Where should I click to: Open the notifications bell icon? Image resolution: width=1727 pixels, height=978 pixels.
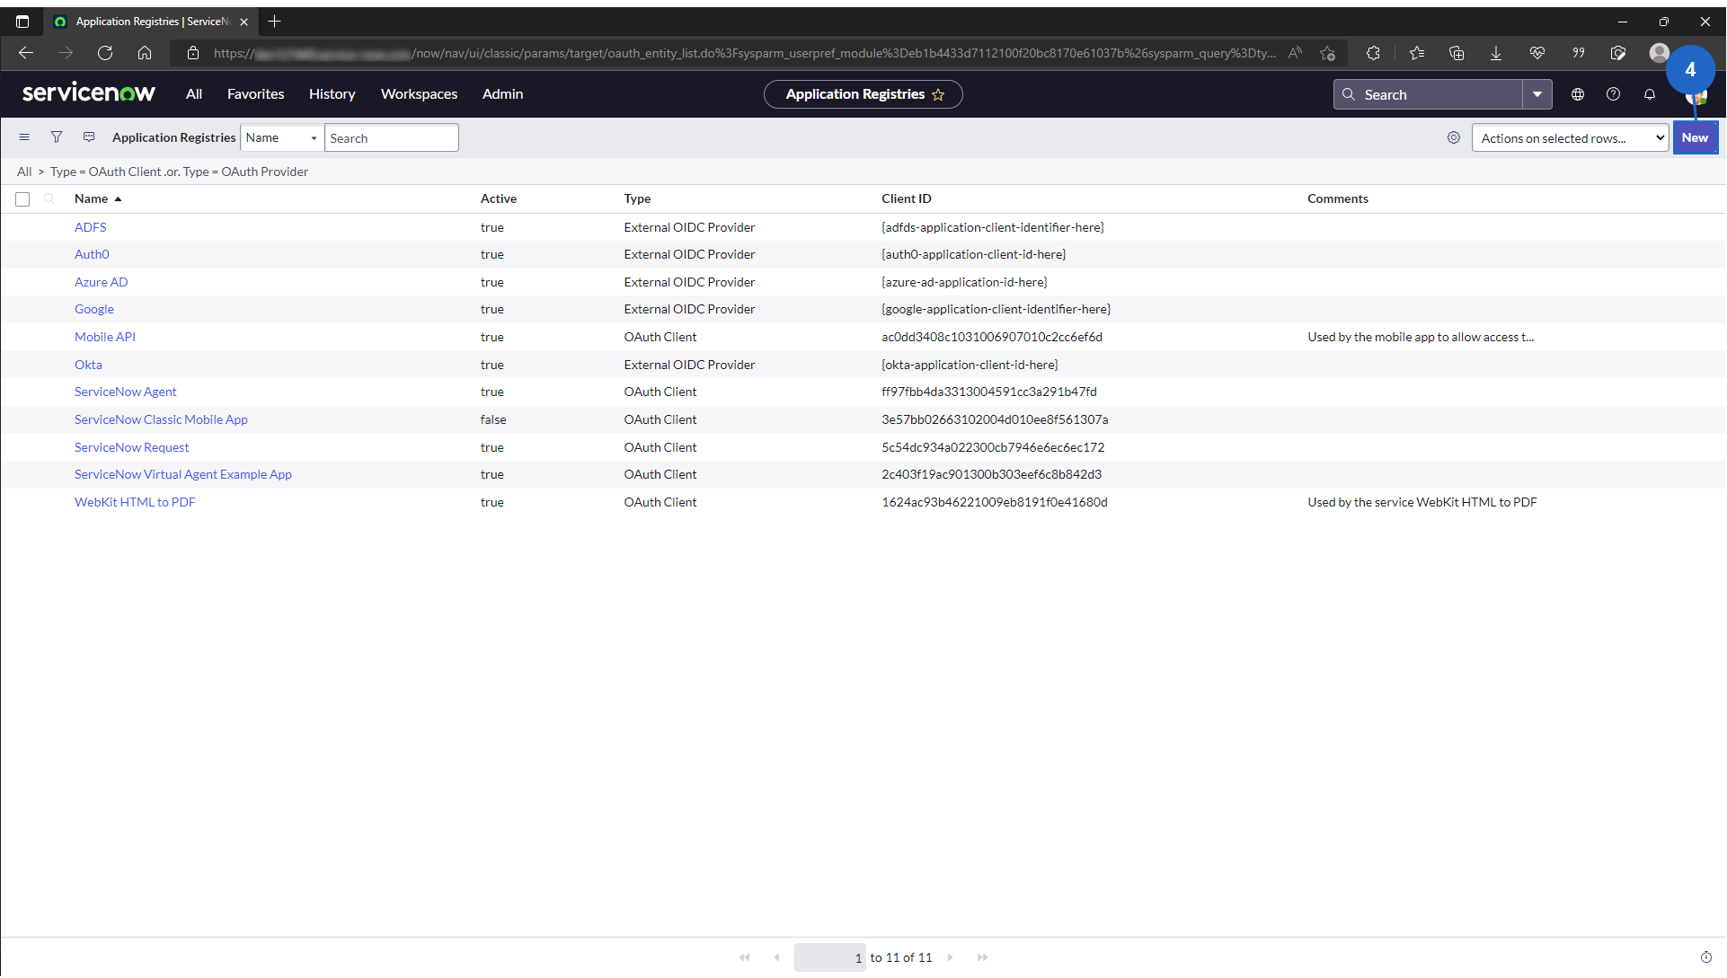1649,94
